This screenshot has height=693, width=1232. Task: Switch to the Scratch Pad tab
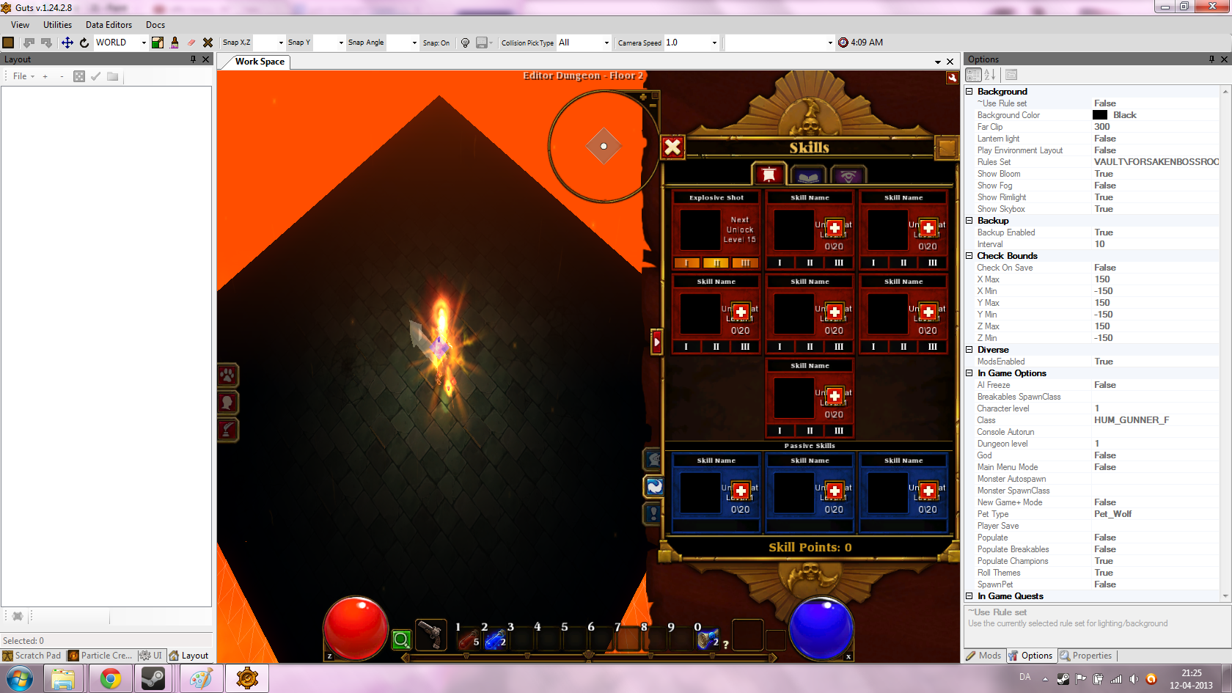32,656
